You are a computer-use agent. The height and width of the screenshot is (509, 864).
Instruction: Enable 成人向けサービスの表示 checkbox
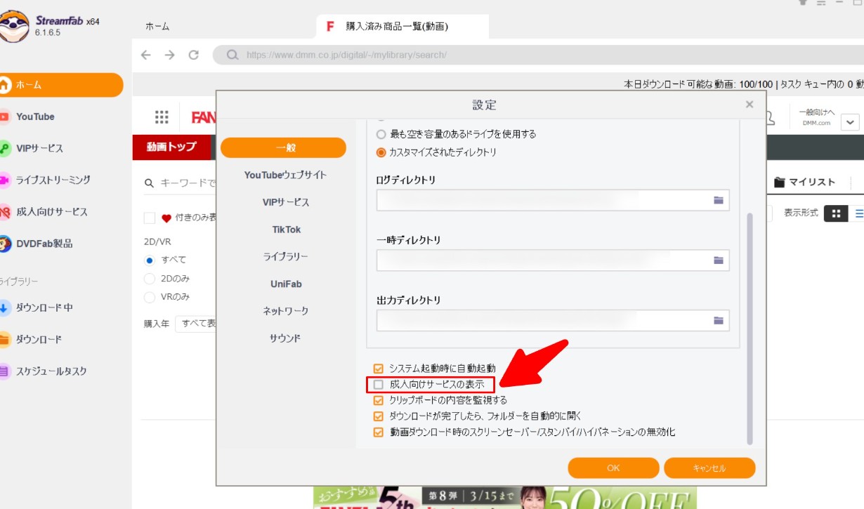[x=379, y=384]
